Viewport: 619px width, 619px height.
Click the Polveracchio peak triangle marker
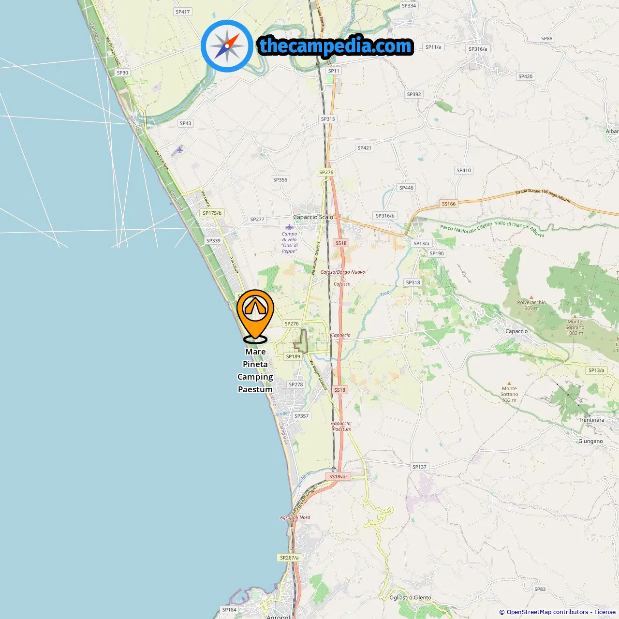[x=531, y=297]
